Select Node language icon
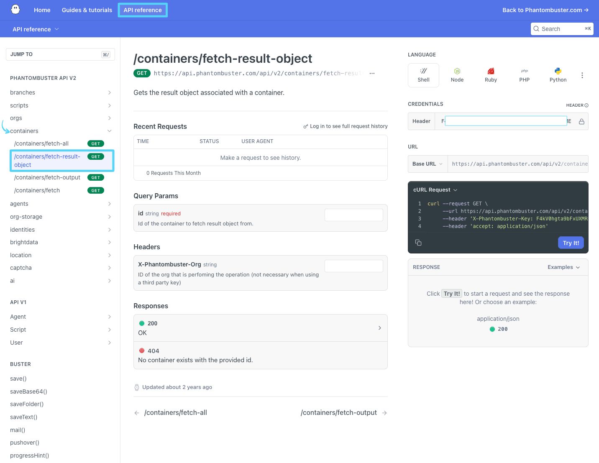The height and width of the screenshot is (463, 599). (457, 75)
